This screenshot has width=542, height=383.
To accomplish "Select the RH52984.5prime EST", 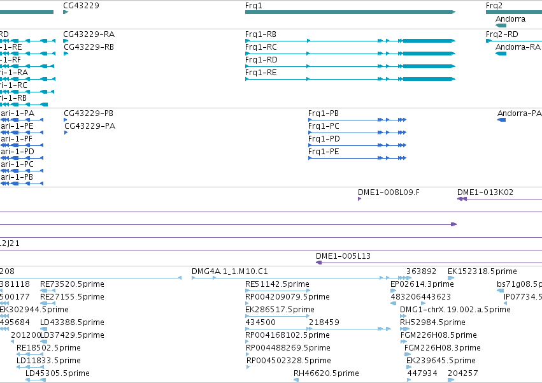I will tap(404, 329).
